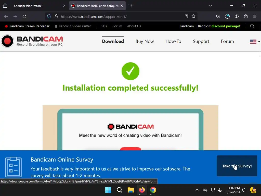
Task: Open Google Chrome from taskbar
Action: tap(153, 190)
